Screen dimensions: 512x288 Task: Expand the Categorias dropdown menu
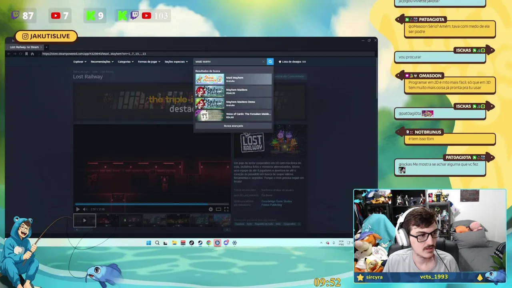tap(126, 62)
